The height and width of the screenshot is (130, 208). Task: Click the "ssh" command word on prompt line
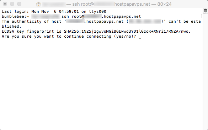tap(65, 16)
